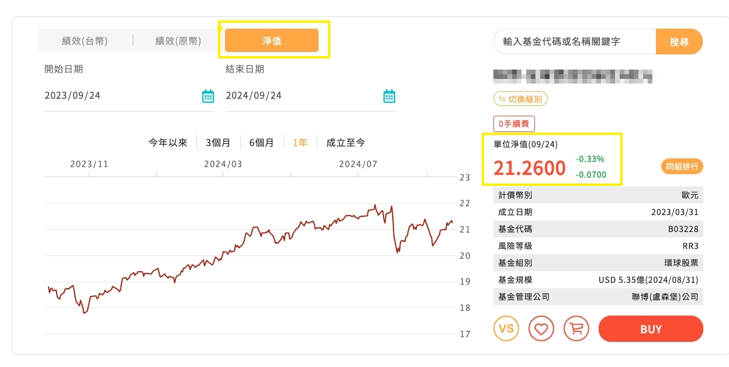
Task: Click the red BUY button
Action: point(651,329)
